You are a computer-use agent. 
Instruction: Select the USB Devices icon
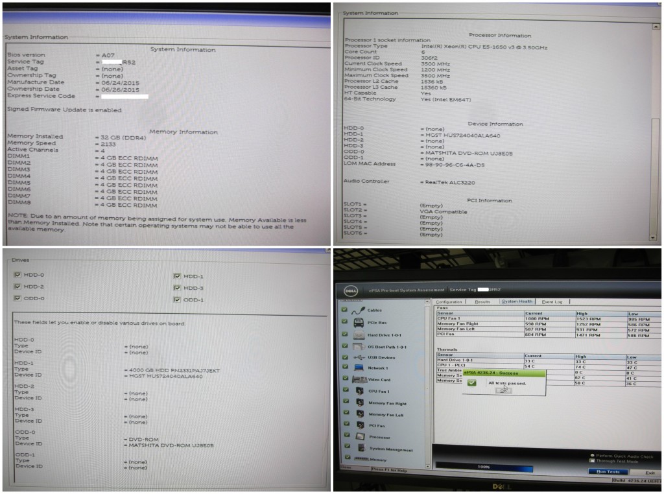click(x=359, y=357)
